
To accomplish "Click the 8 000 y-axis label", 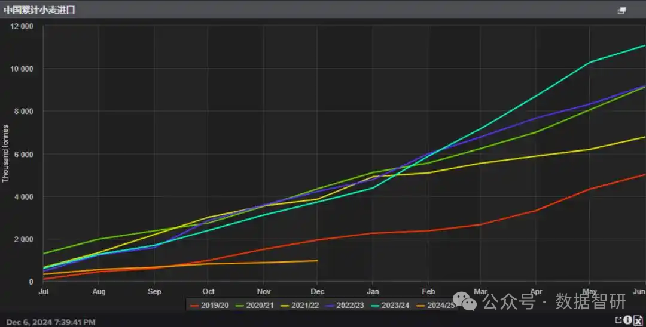I will (25, 112).
